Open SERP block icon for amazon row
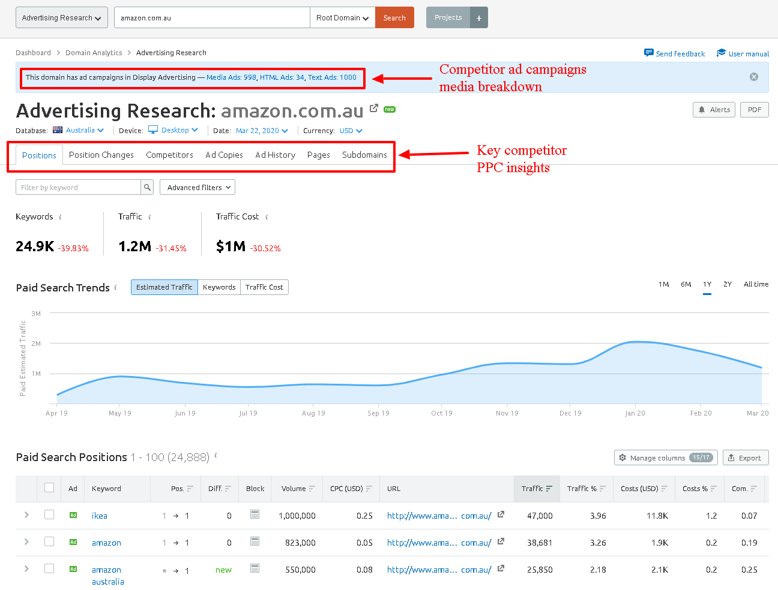The height and width of the screenshot is (590, 778). (255, 541)
